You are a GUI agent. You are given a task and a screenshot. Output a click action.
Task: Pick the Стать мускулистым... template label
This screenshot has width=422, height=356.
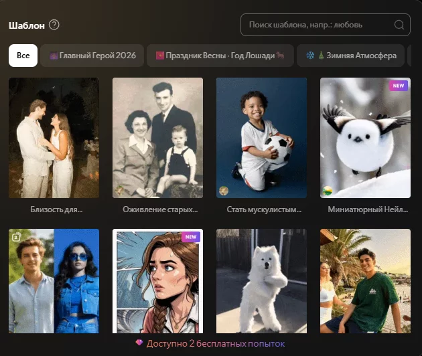(x=261, y=209)
